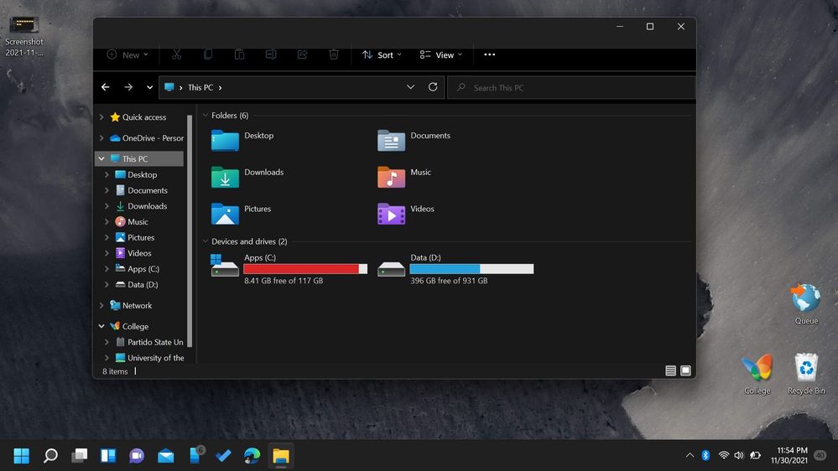
Task: Open Task View on the taskbar
Action: (x=79, y=456)
